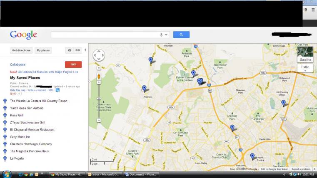
Task: Switch to My Saved Places Chrome taskbar window
Action: [x=67, y=175]
